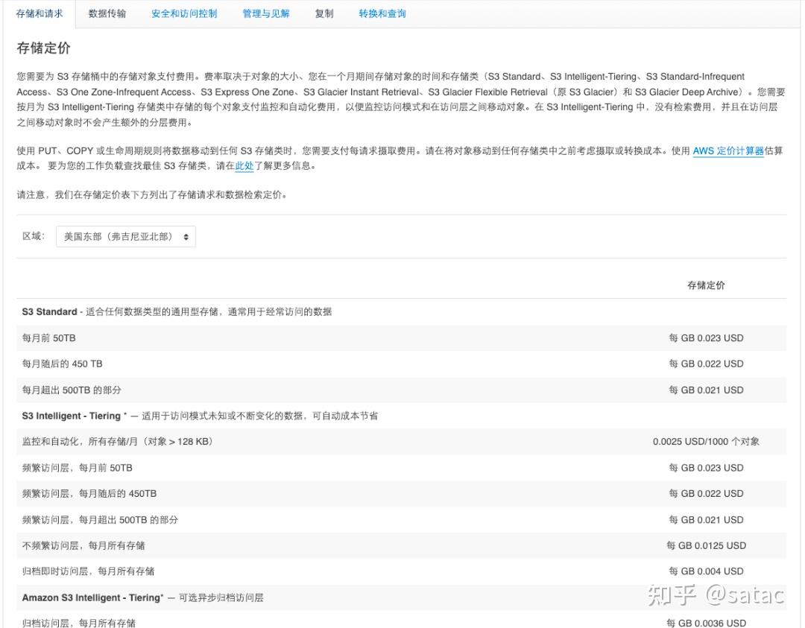
Task: Click the 每 GB 0.0125 USD price cell
Action: click(705, 545)
